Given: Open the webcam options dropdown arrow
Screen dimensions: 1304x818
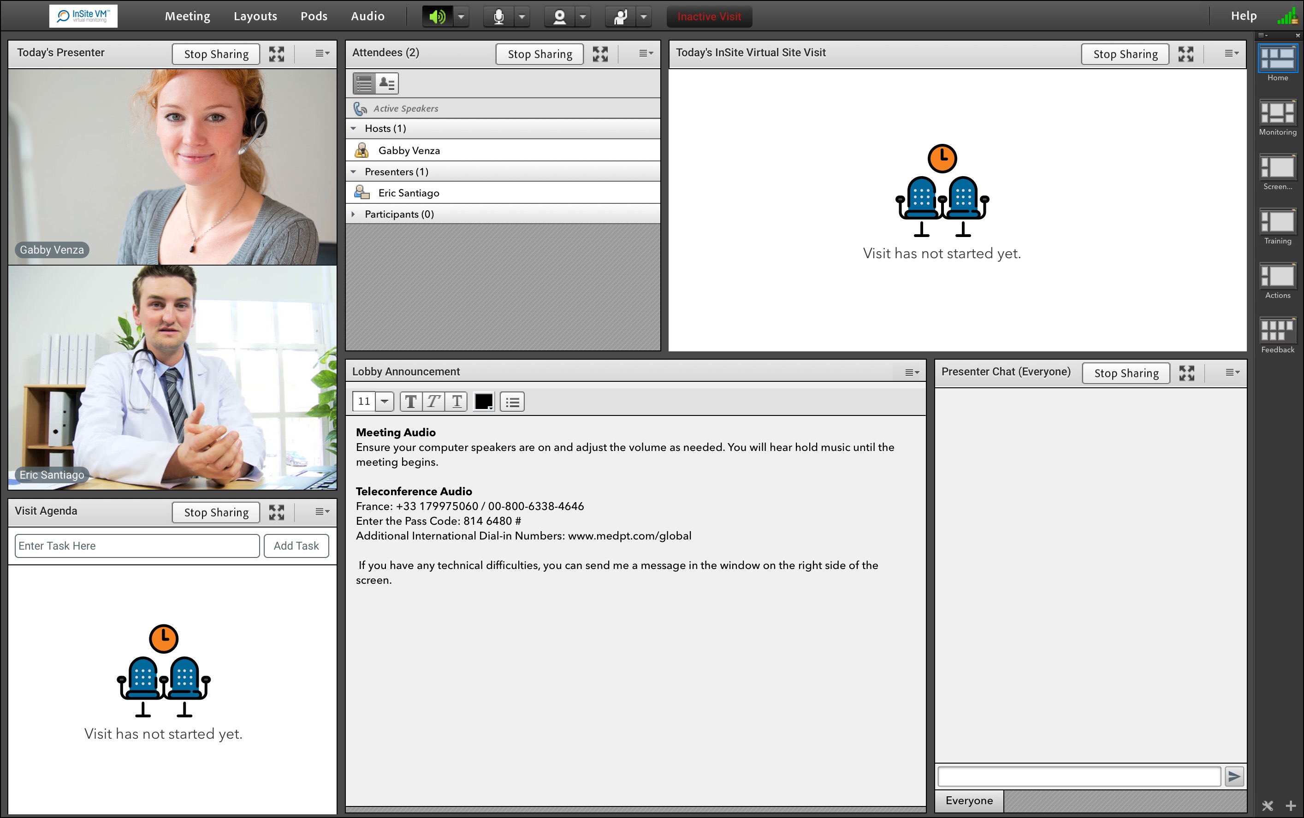Looking at the screenshot, I should (x=582, y=17).
